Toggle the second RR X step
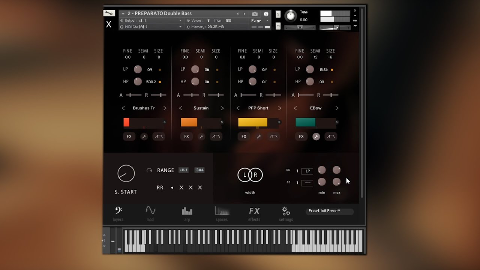The image size is (480, 270). click(190, 187)
